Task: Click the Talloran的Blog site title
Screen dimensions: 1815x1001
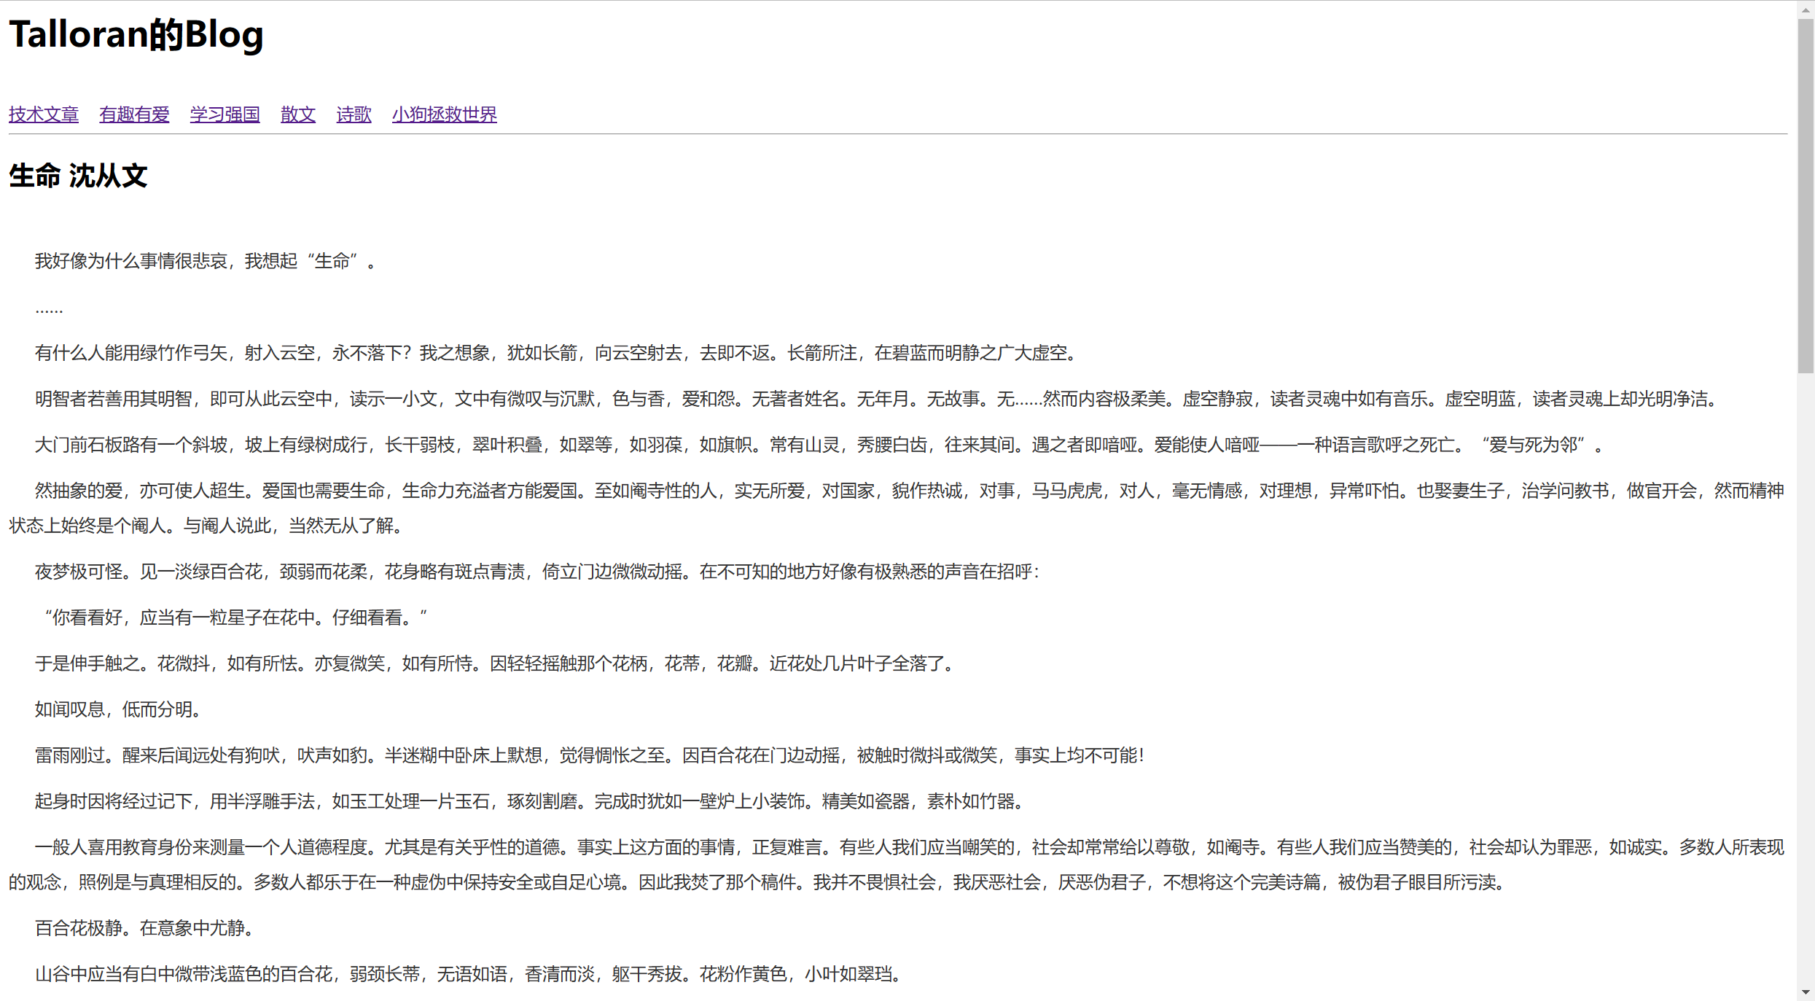Action: coord(136,34)
